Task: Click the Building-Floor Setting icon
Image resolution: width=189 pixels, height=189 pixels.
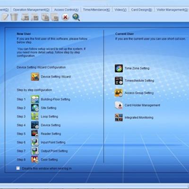Action: point(35,99)
